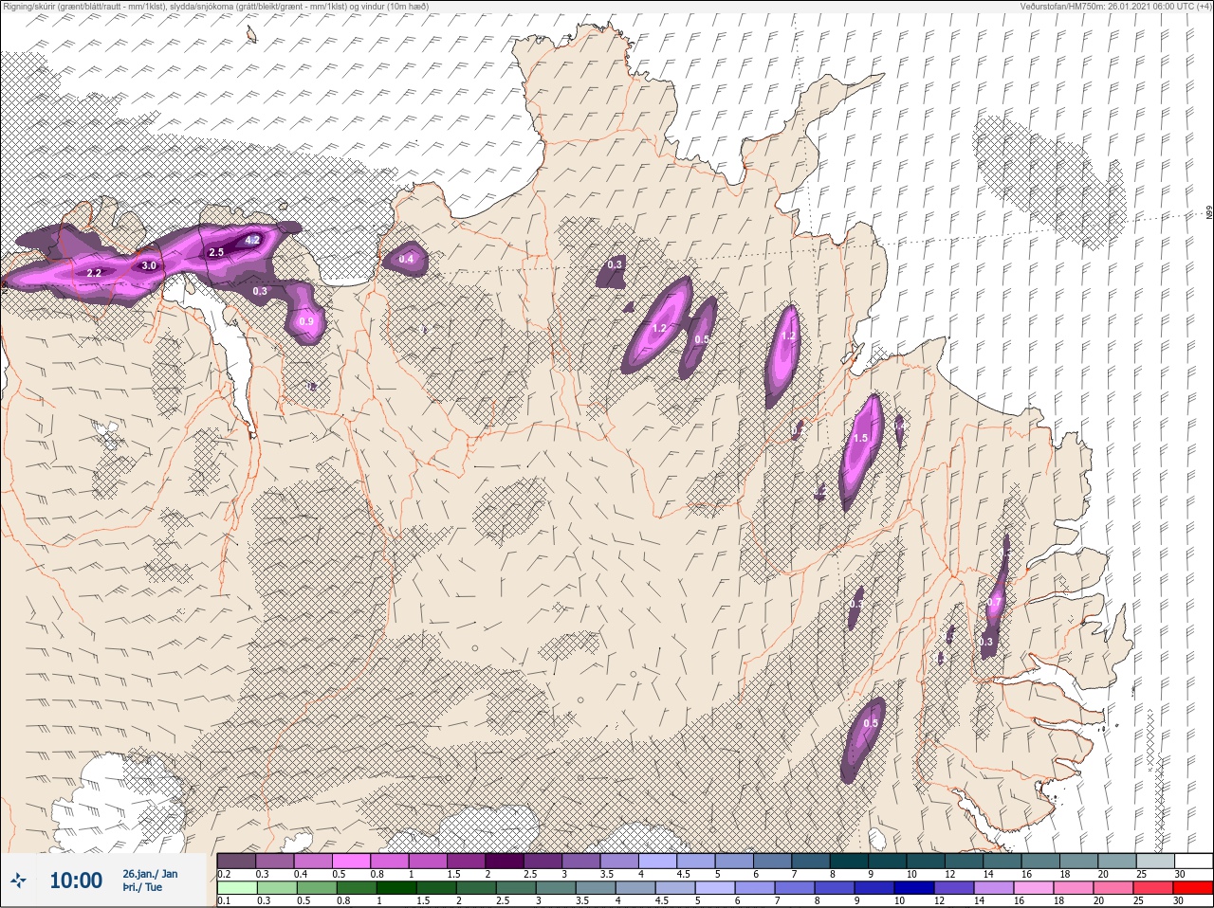Pick the darkest purple swatch labeled 2 in upper scale
This screenshot has width=1214, height=908.
pos(505,861)
